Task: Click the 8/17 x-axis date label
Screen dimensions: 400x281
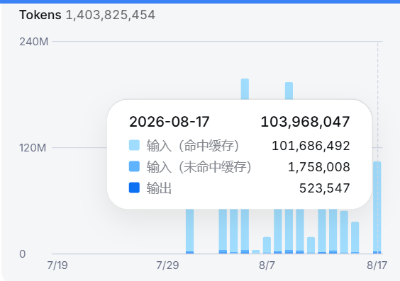Action: (x=377, y=265)
